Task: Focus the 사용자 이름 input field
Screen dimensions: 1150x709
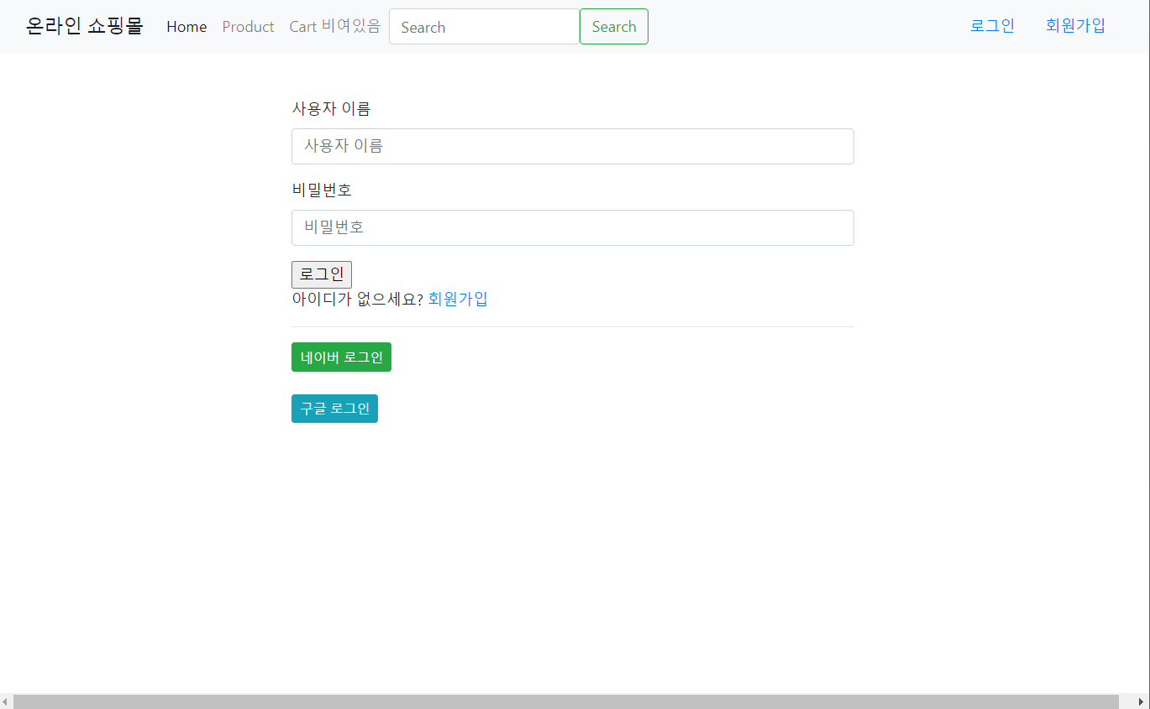Action: [573, 146]
